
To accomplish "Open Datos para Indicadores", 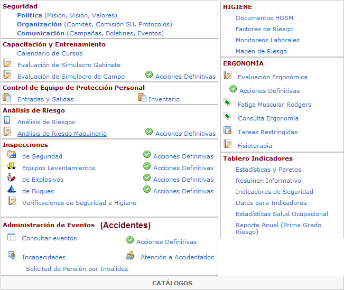I will [271, 203].
